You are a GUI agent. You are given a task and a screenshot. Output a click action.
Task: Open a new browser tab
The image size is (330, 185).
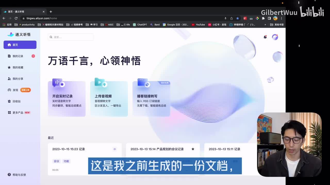[x=51, y=12]
